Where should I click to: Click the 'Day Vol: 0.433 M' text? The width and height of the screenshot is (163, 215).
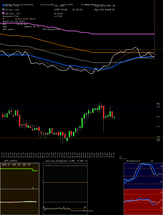(104, 9)
